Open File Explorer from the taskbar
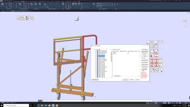 click(x=42, y=106)
